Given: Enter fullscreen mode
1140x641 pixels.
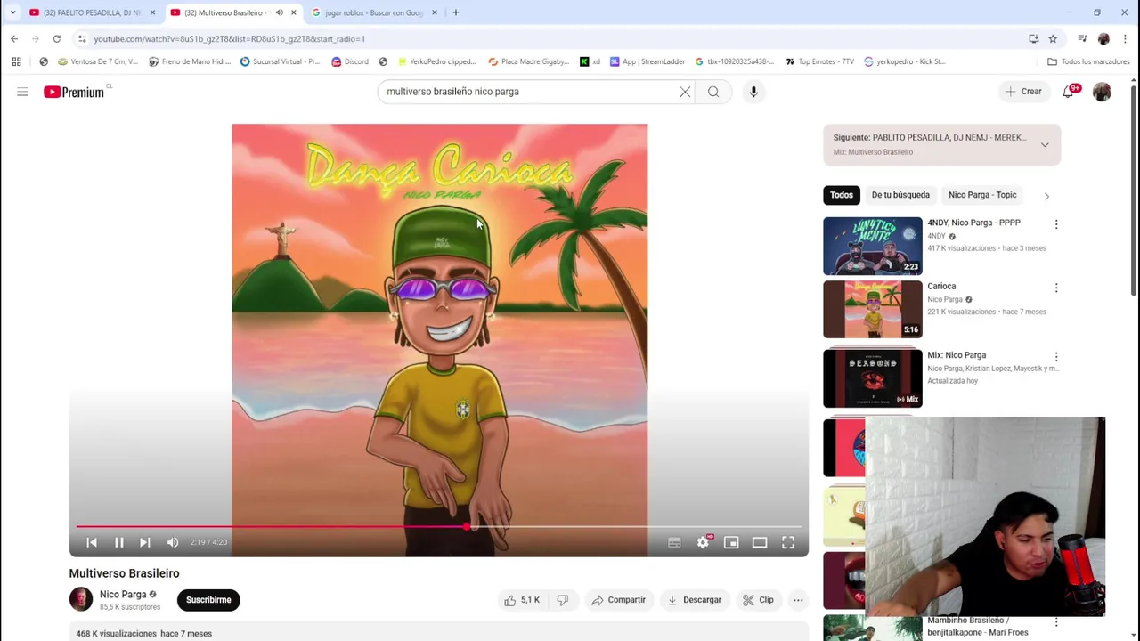Looking at the screenshot, I should 788,542.
